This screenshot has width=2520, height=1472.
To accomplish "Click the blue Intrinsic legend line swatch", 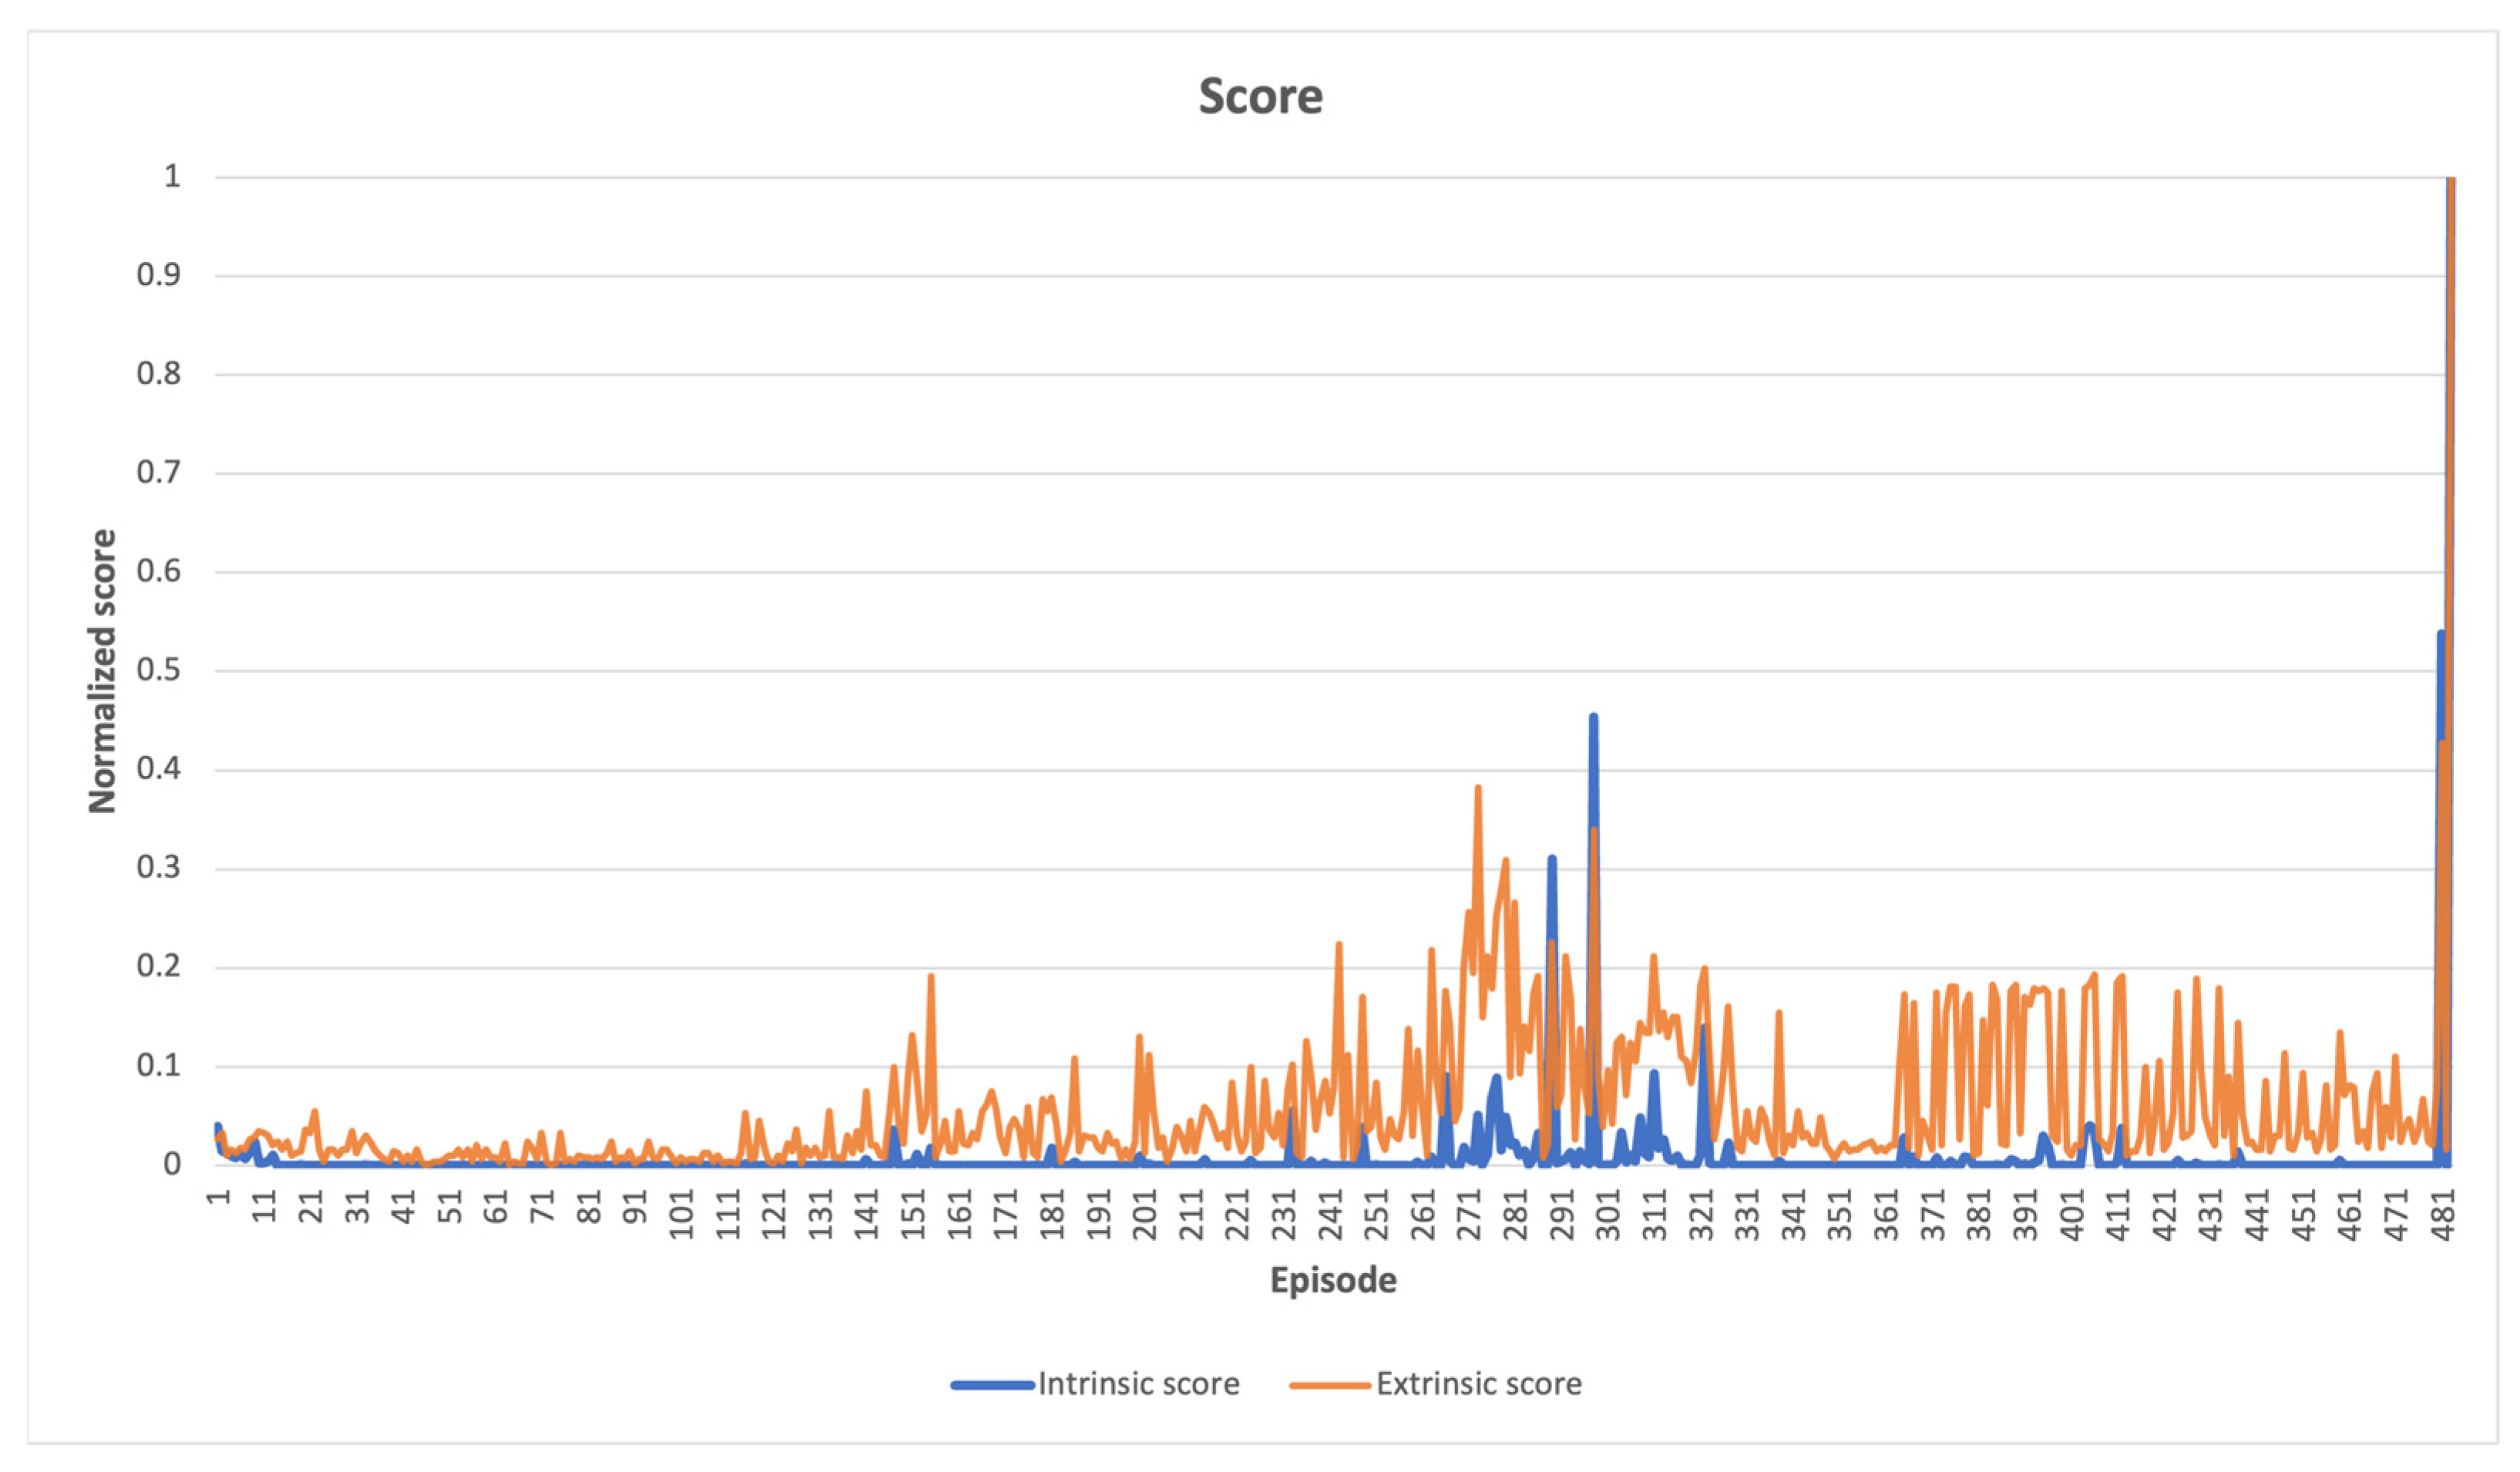I will click(x=992, y=1385).
